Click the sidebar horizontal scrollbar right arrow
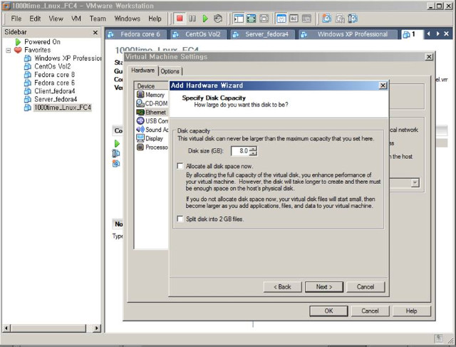Image resolution: width=456 pixels, height=347 pixels. point(97,328)
